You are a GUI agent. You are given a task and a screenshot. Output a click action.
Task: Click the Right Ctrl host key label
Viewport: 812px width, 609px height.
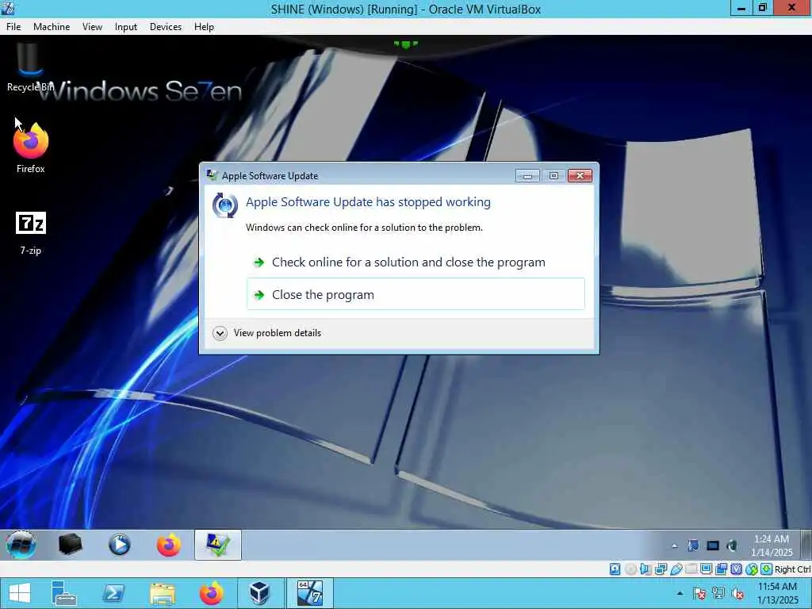click(792, 569)
